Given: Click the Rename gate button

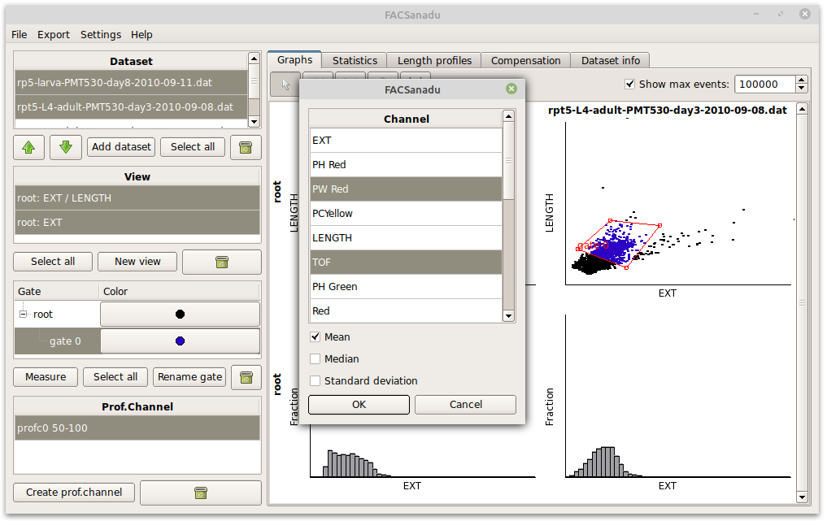Looking at the screenshot, I should click(x=189, y=377).
